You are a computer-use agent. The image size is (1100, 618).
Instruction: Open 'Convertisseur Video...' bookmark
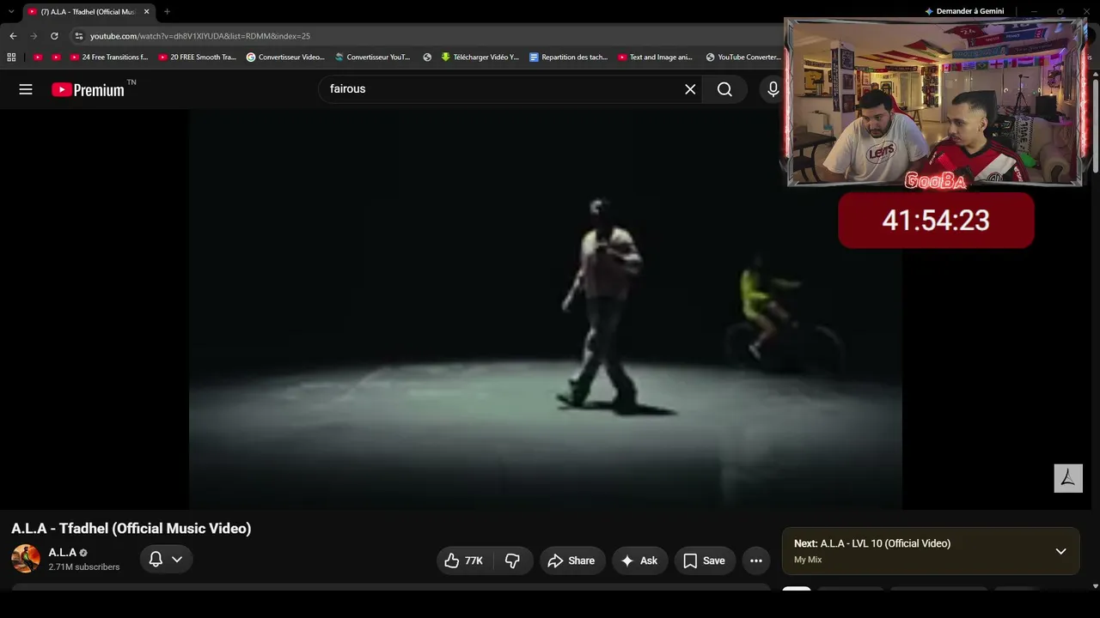[285, 58]
